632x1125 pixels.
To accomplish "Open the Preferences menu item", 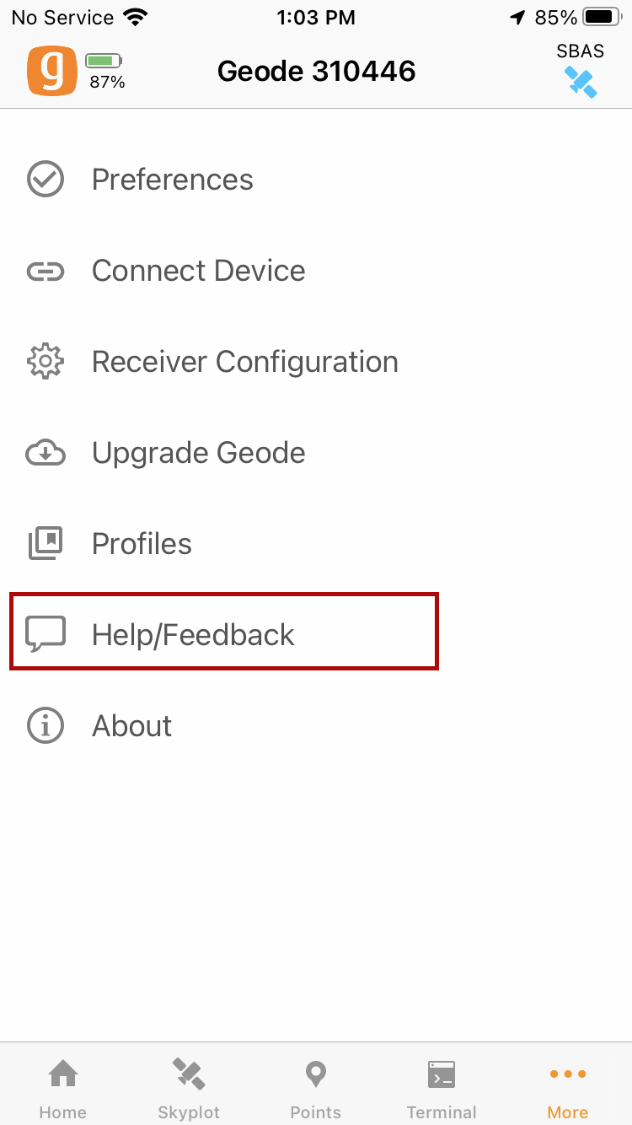I will click(x=172, y=180).
